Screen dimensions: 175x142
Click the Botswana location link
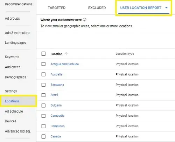tap(57, 85)
